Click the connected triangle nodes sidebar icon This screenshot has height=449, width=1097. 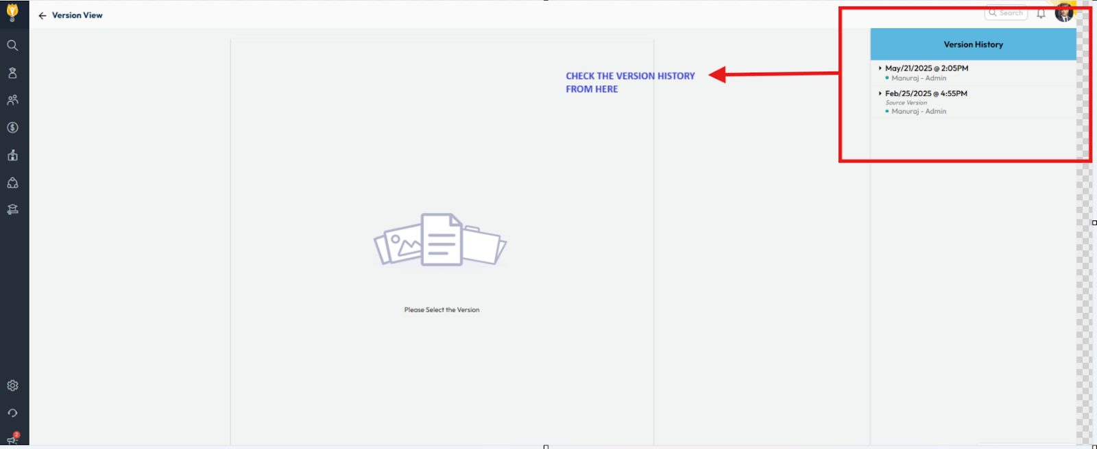(12, 183)
